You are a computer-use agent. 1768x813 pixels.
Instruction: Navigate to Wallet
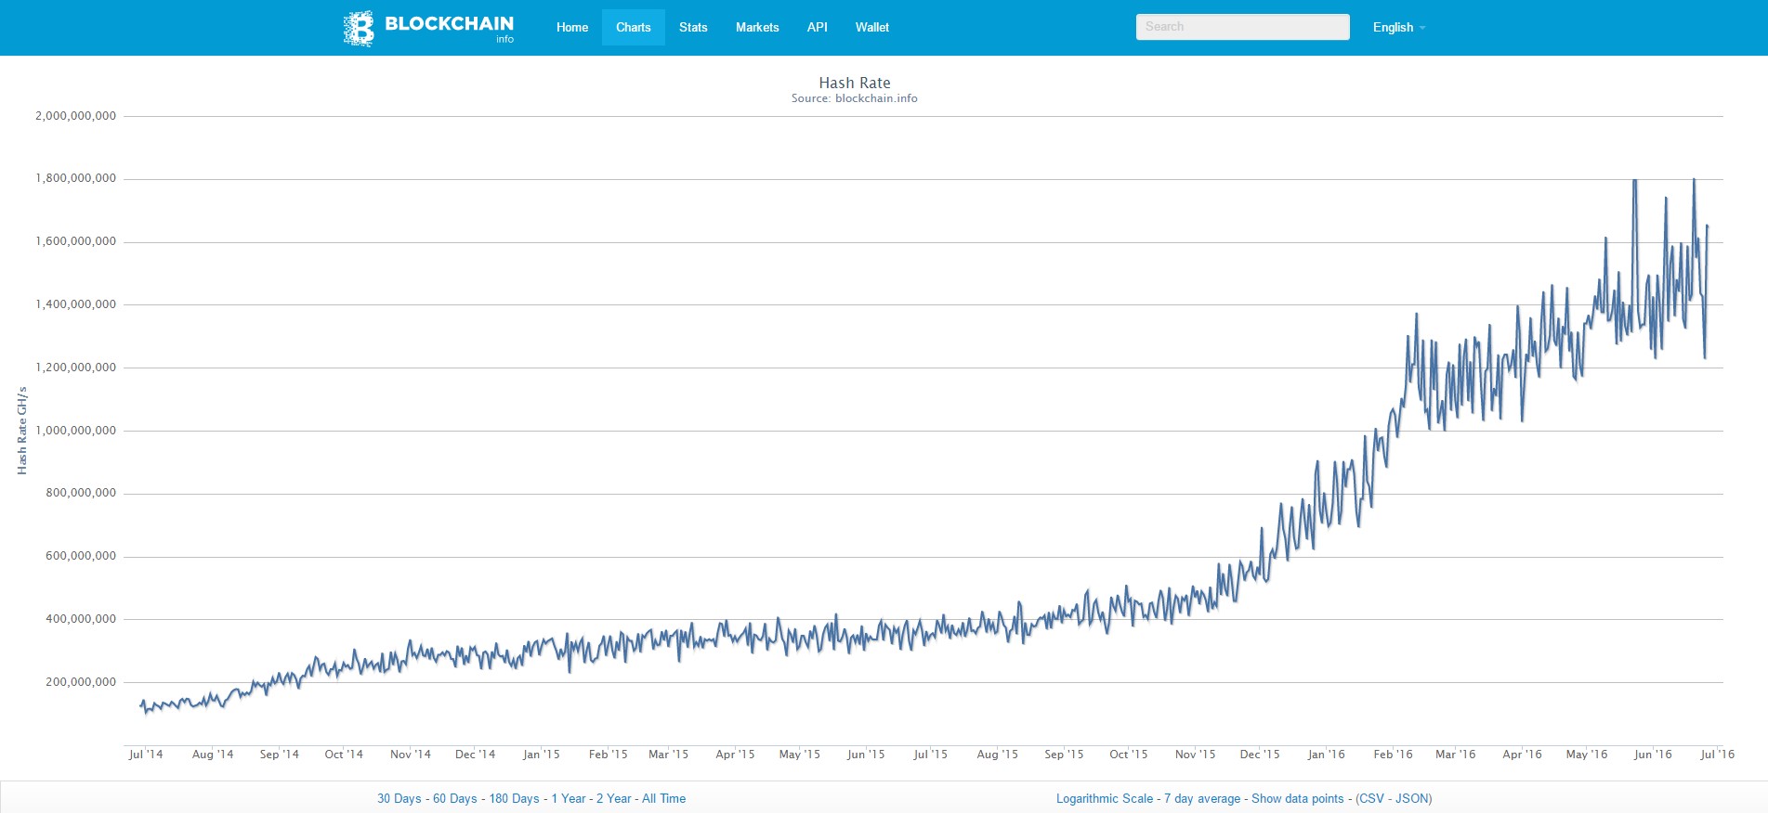872,28
